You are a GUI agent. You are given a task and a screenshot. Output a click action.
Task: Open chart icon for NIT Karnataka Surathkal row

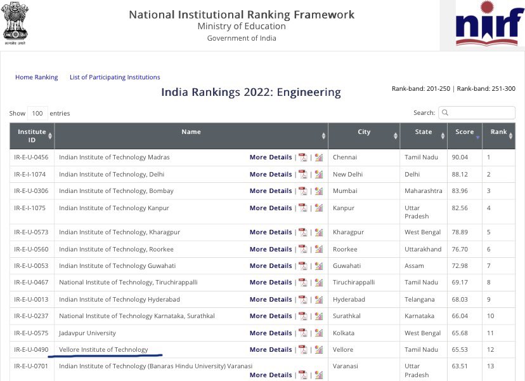(x=319, y=316)
